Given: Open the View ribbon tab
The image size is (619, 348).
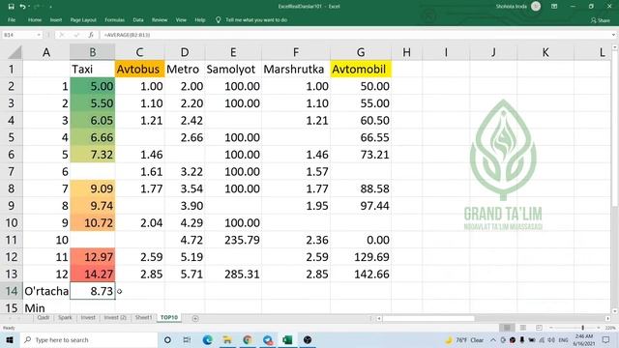Looking at the screenshot, I should [x=181, y=19].
